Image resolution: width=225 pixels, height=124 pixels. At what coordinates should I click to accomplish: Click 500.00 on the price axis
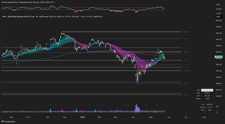click(219, 71)
